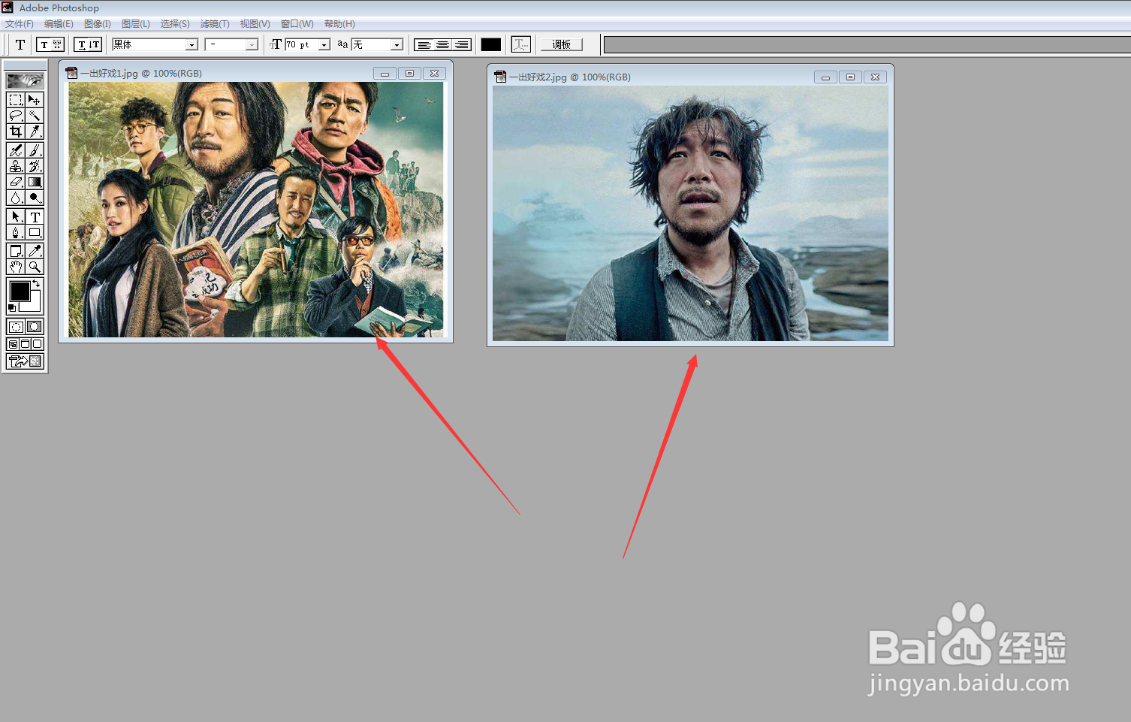
Task: Select the Zoom tool
Action: tap(35, 267)
